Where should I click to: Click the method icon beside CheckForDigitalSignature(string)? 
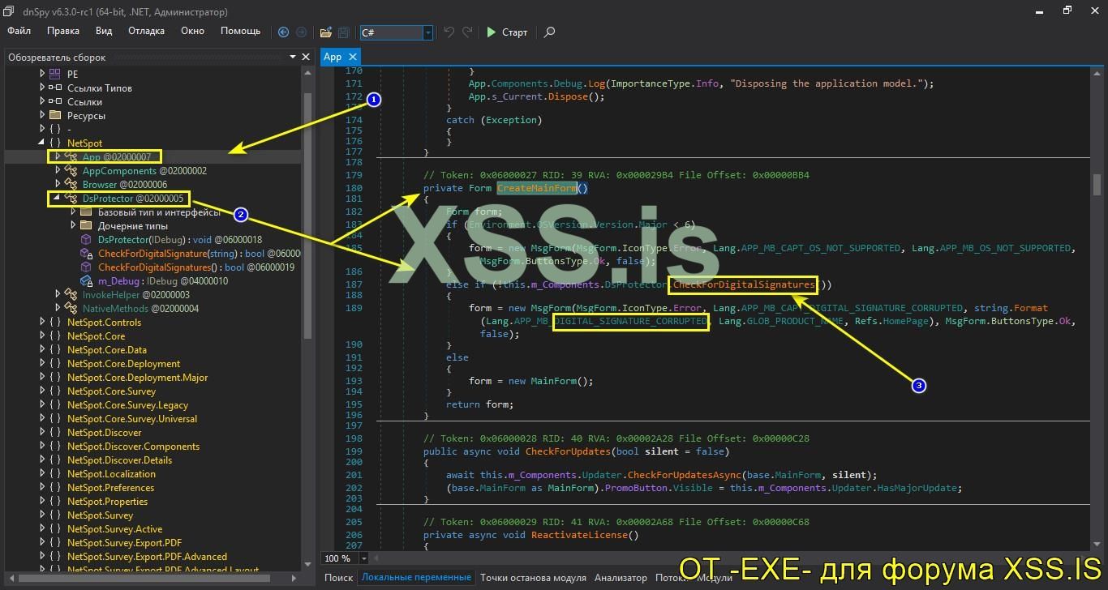click(86, 254)
